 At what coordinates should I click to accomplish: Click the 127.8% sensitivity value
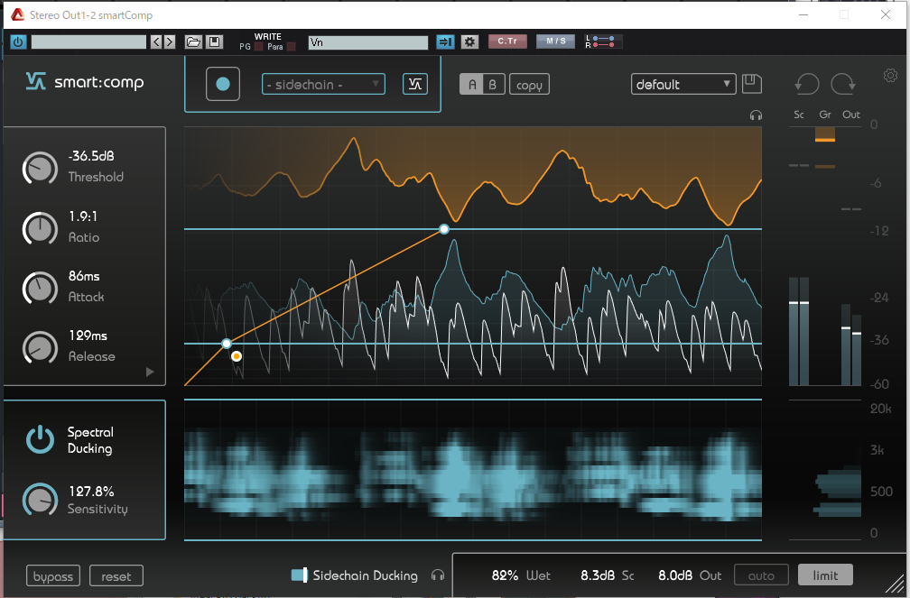91,492
